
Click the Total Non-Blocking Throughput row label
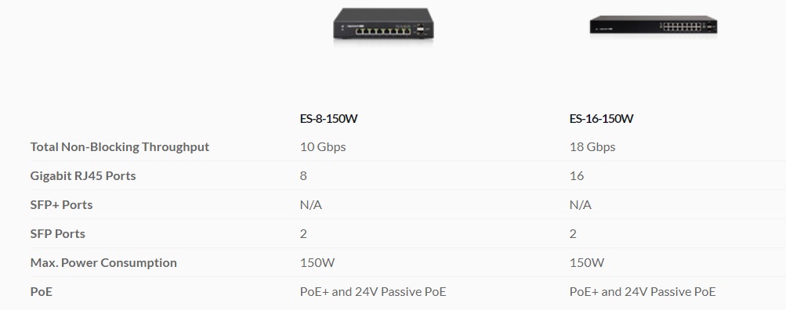(120, 147)
